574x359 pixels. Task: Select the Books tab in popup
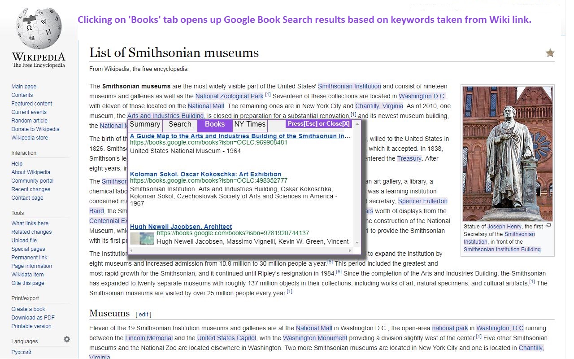pyautogui.click(x=215, y=124)
